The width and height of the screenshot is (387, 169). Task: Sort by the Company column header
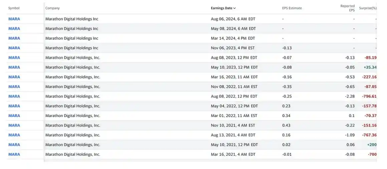click(x=52, y=8)
